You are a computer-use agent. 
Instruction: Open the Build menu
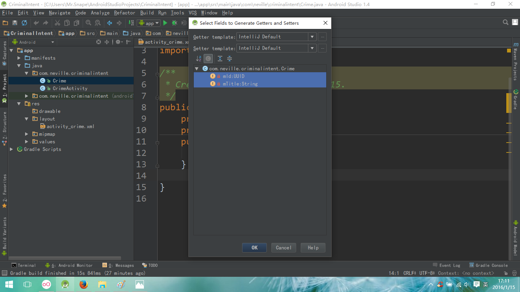point(147,13)
